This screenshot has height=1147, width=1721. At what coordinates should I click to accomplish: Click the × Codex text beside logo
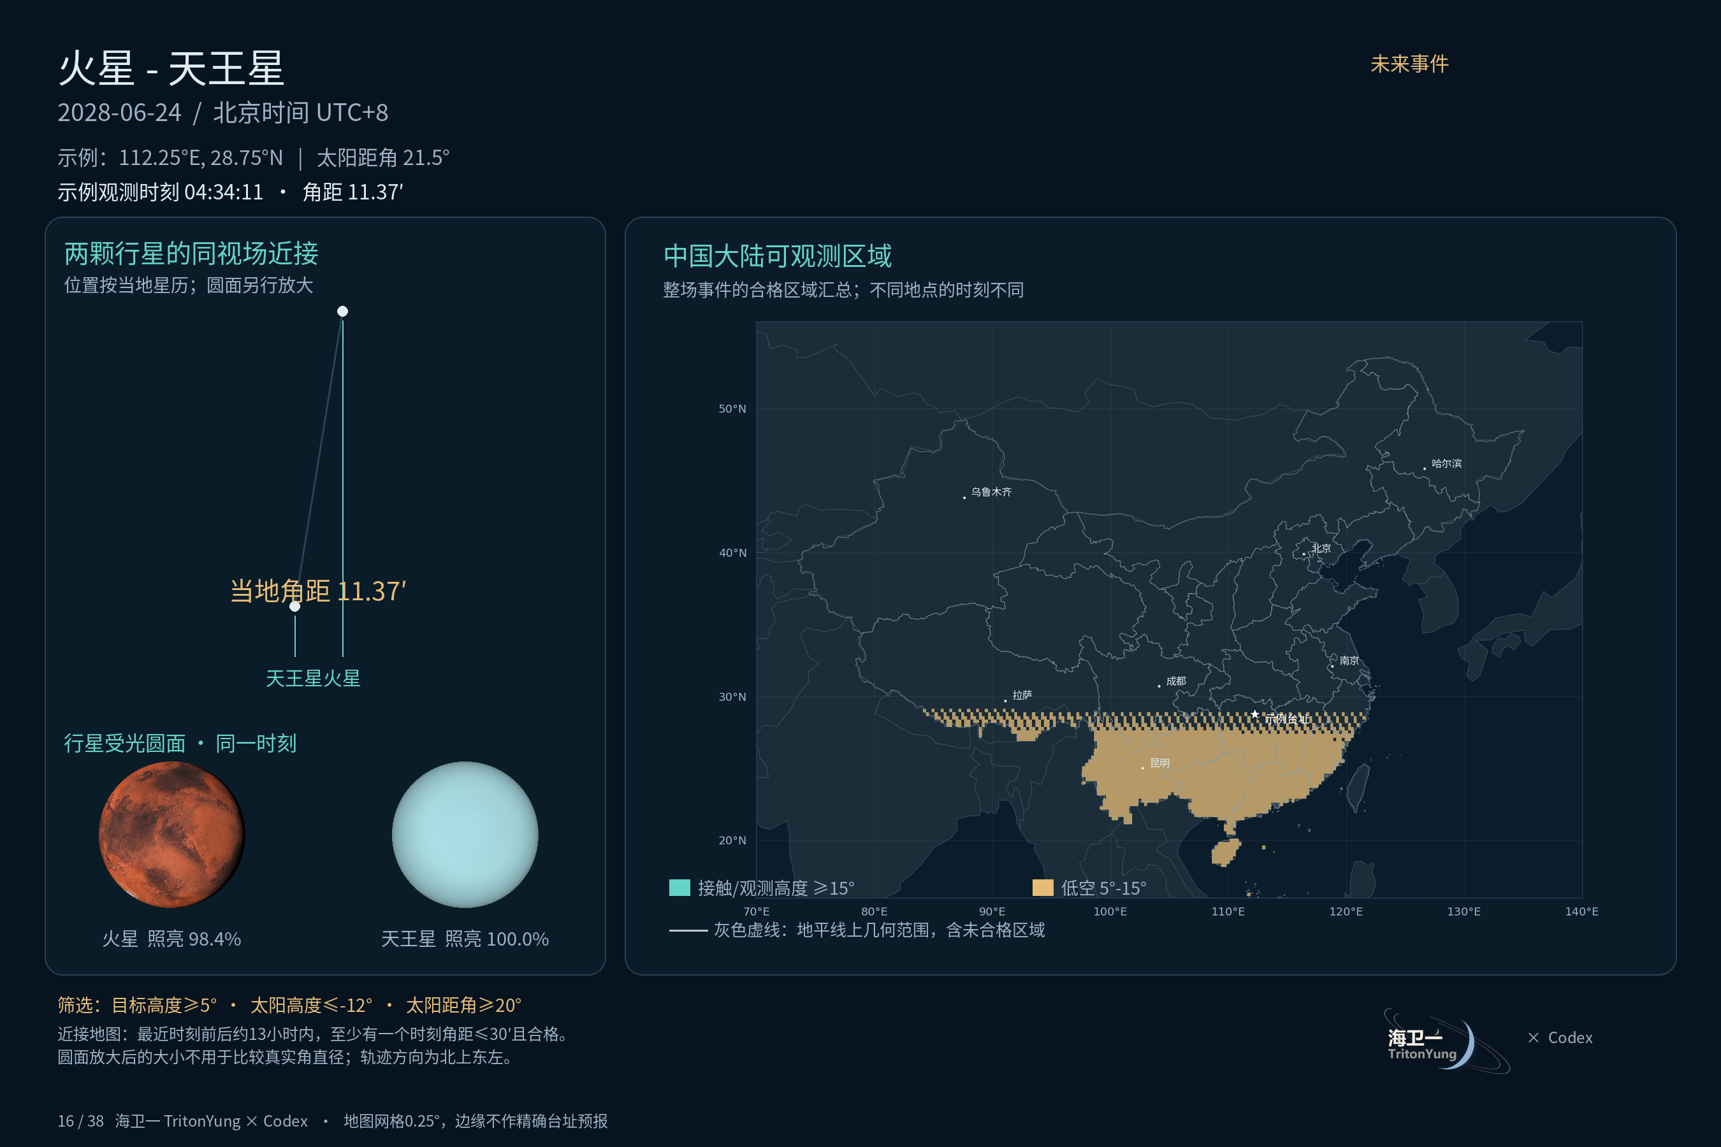click(1560, 1038)
